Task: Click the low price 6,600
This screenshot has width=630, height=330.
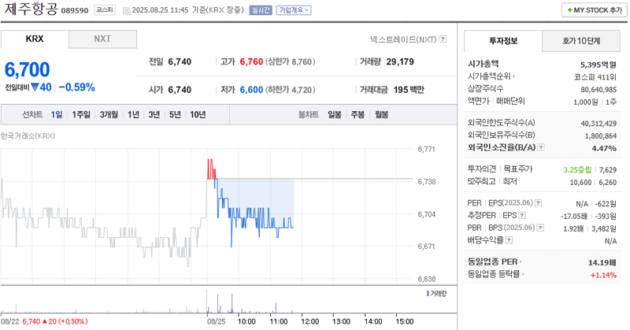Action: [251, 90]
